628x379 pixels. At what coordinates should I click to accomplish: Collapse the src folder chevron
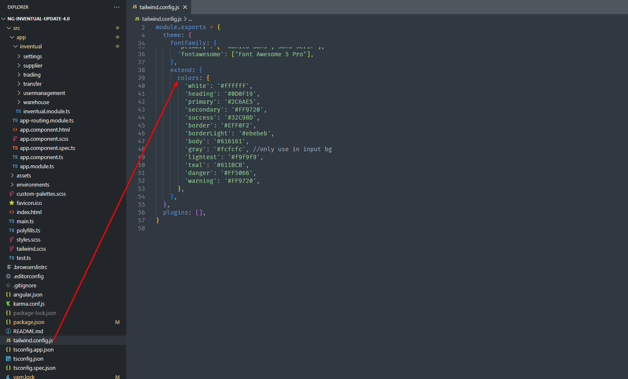click(x=9, y=28)
